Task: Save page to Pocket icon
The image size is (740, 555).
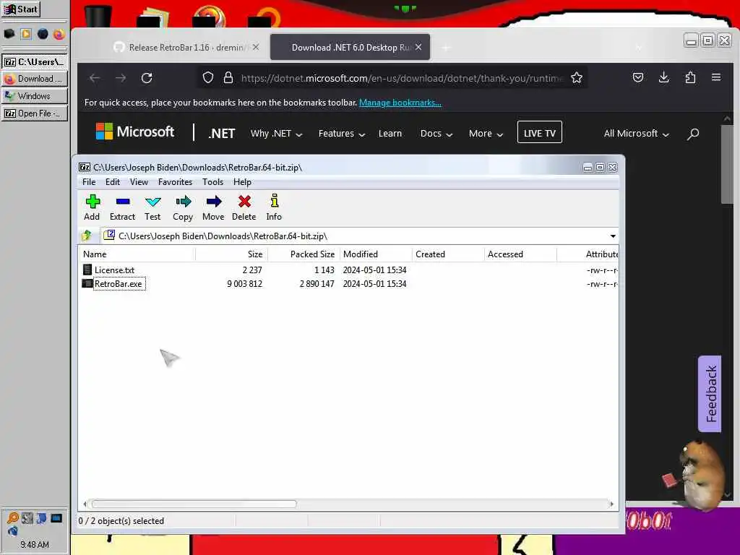Action: (x=637, y=78)
